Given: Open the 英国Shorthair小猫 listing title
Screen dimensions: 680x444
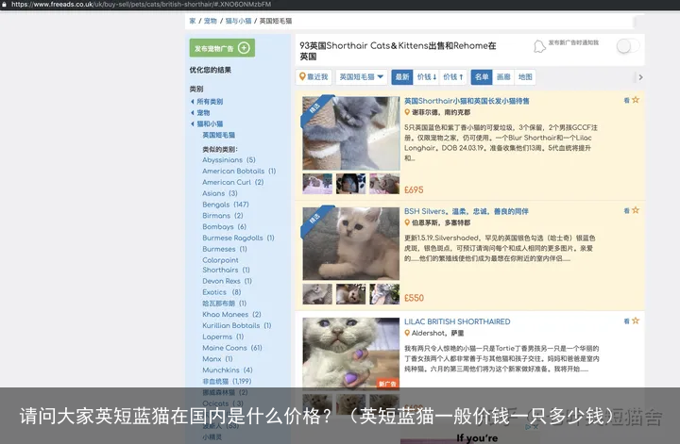Looking at the screenshot, I should click(x=467, y=101).
